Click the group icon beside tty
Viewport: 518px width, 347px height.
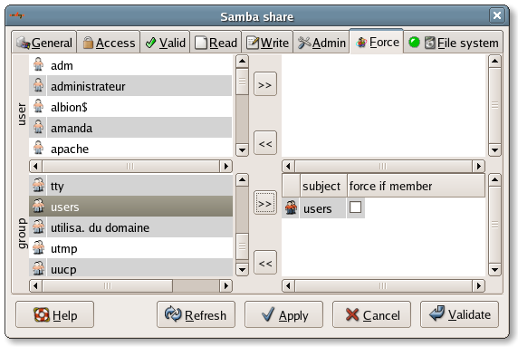(x=38, y=186)
